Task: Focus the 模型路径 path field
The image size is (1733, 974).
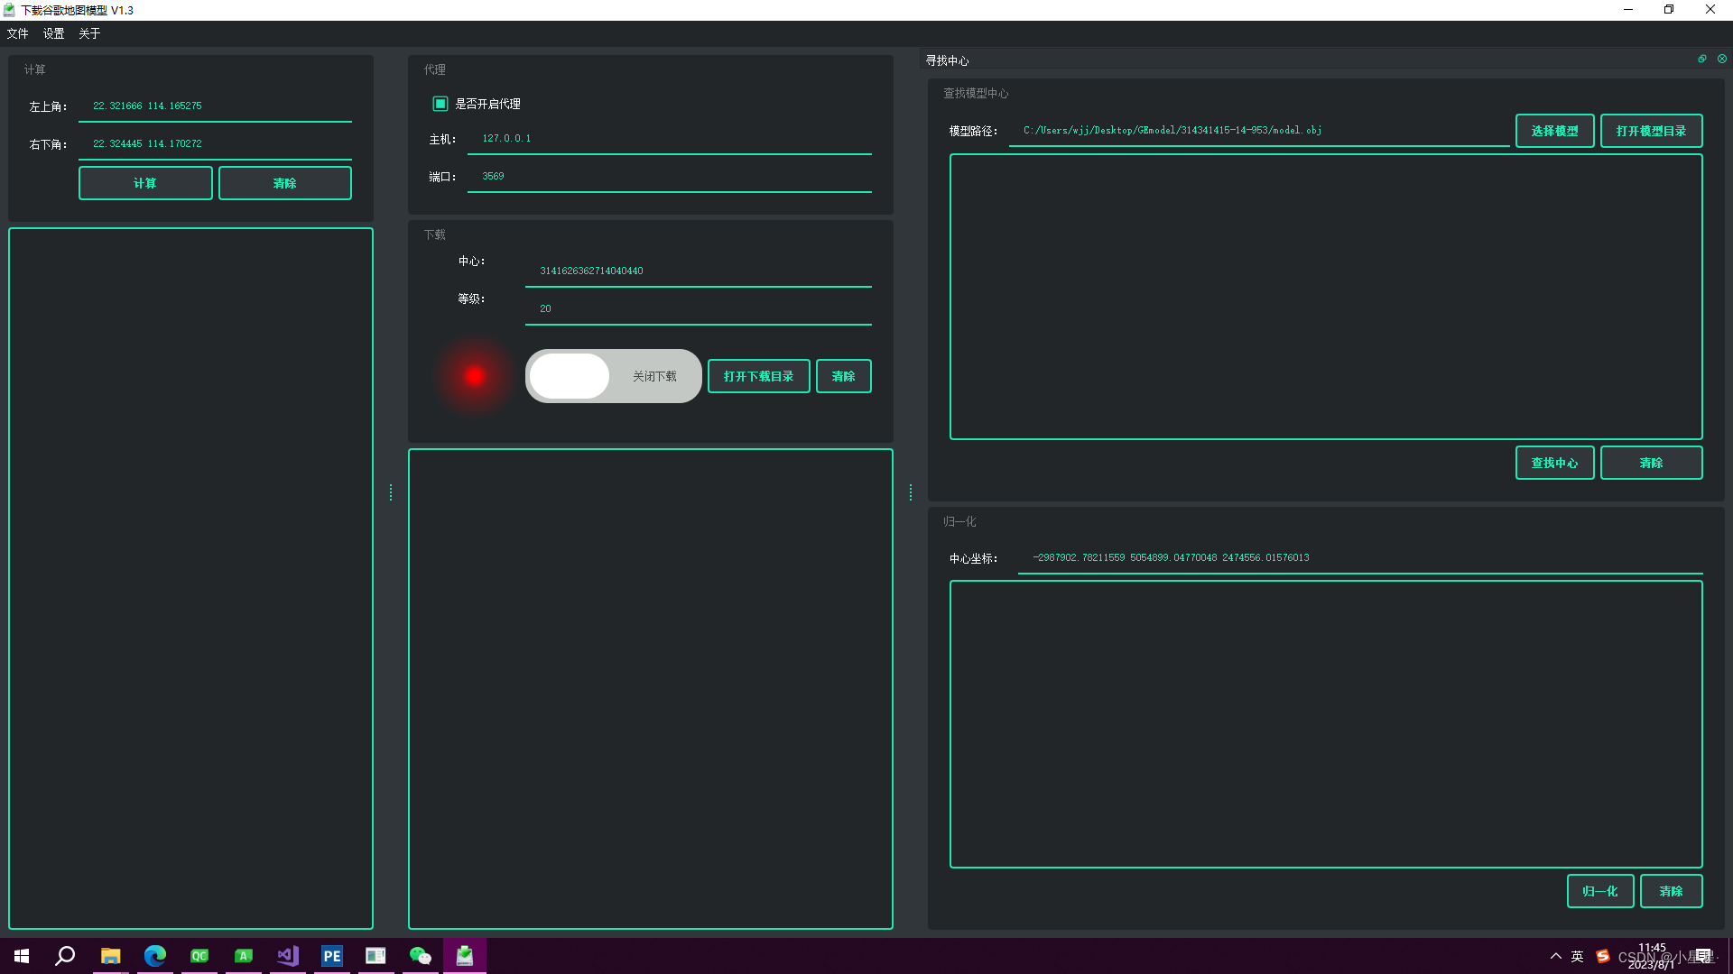Action: (x=1259, y=131)
